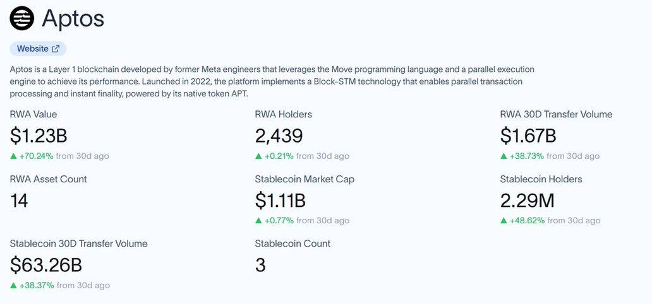Click the +70.24% RWA Value change
Viewport: 652px width, 304px height.
(36, 156)
